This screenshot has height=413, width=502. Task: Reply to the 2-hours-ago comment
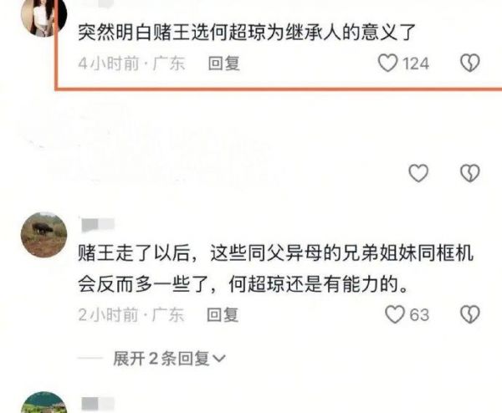tap(223, 314)
